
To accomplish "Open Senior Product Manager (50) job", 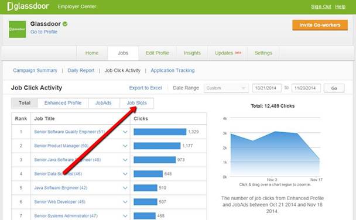I will (61, 146).
